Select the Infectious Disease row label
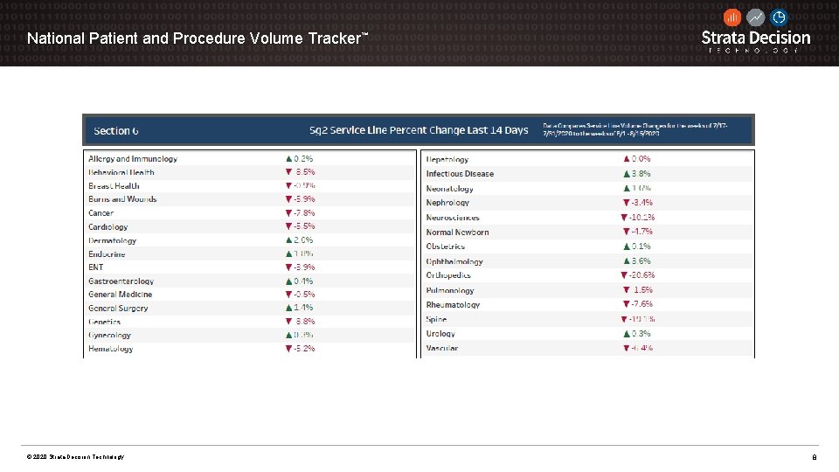 point(461,174)
